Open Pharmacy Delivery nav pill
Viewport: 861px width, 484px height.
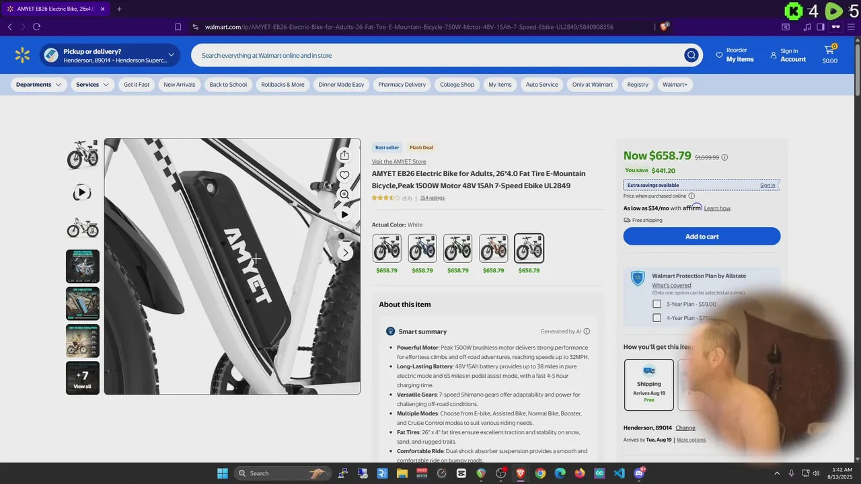tap(402, 85)
